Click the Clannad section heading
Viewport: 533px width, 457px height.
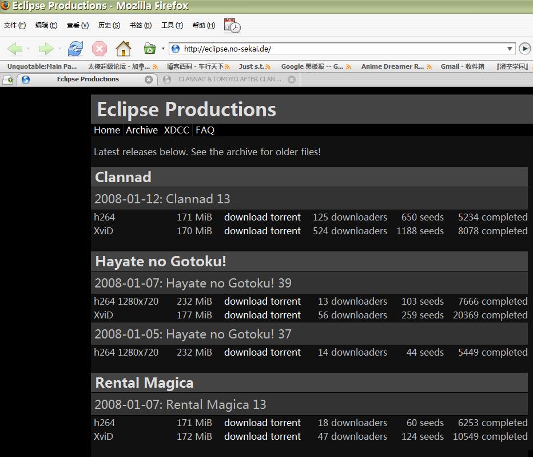123,178
